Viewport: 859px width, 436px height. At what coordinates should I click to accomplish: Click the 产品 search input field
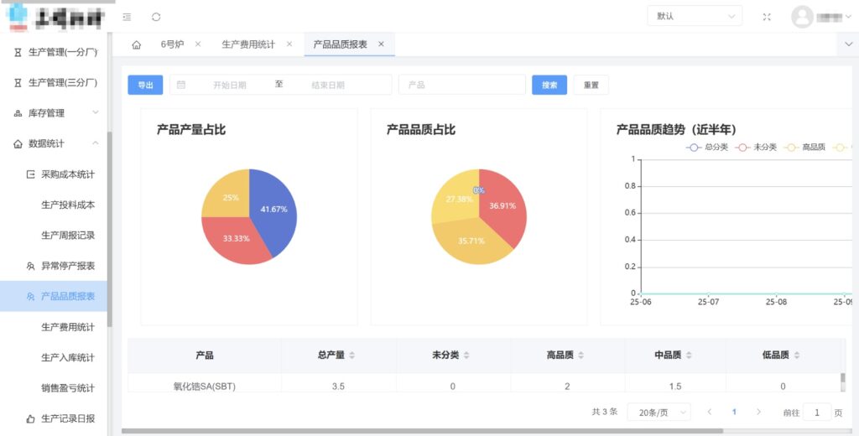[x=461, y=85]
